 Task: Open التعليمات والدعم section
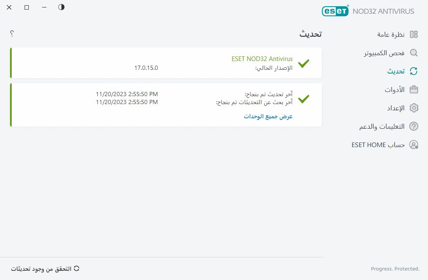pos(382,126)
